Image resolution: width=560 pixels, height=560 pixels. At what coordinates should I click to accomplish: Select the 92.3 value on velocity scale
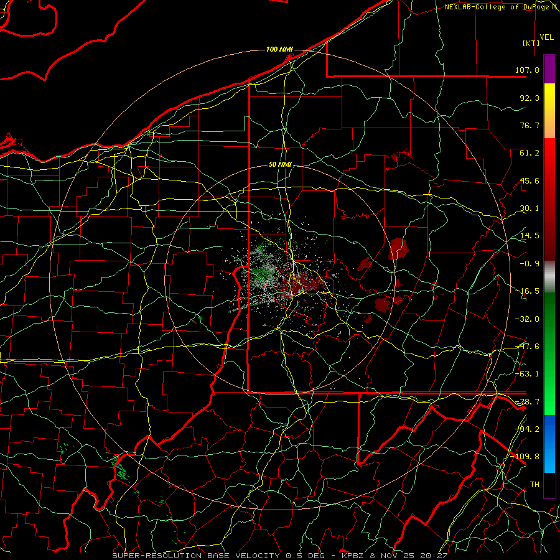coord(530,98)
